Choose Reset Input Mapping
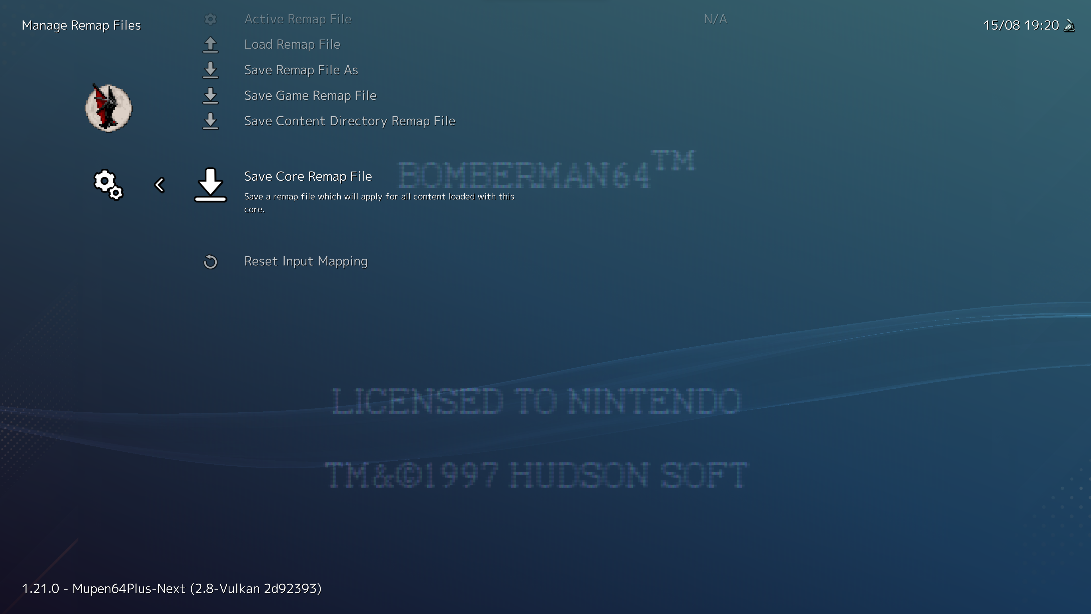Viewport: 1091px width, 614px height. (x=305, y=261)
